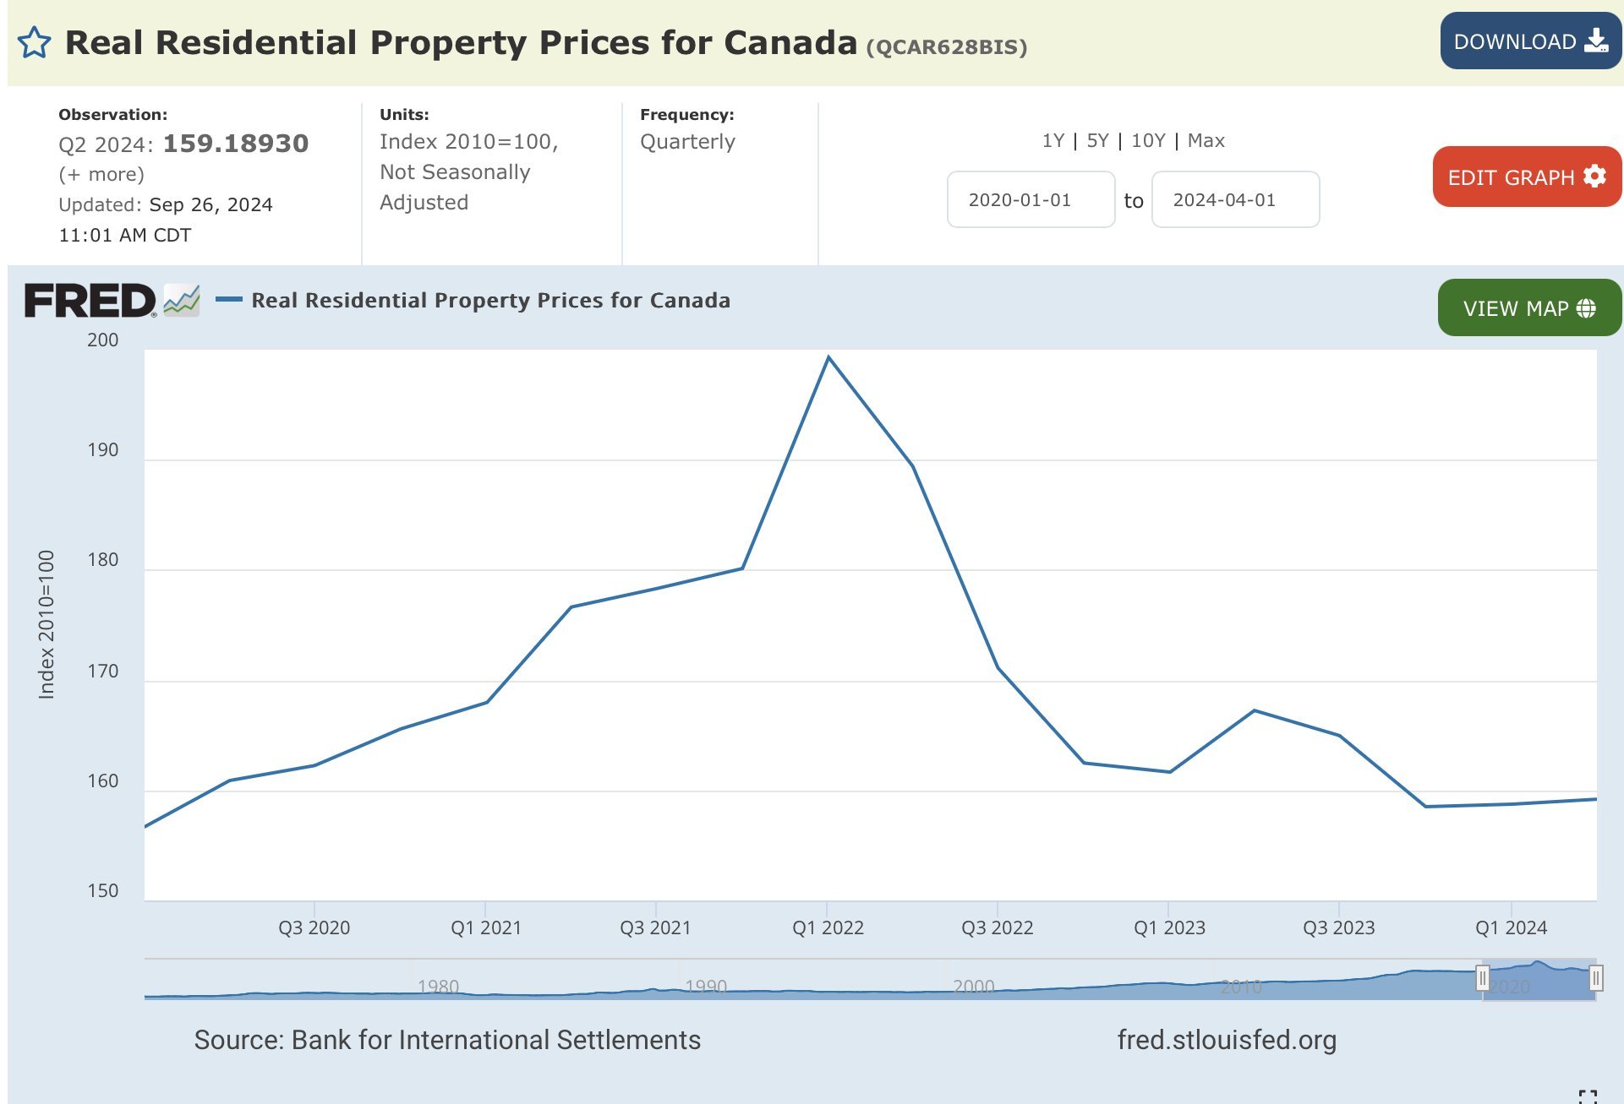Select the 5Y date range
The height and width of the screenshot is (1104, 1624).
(1097, 141)
